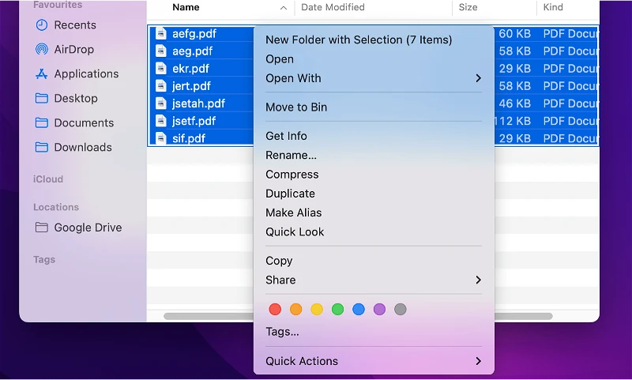Click the 60 KB size cell

click(x=515, y=34)
